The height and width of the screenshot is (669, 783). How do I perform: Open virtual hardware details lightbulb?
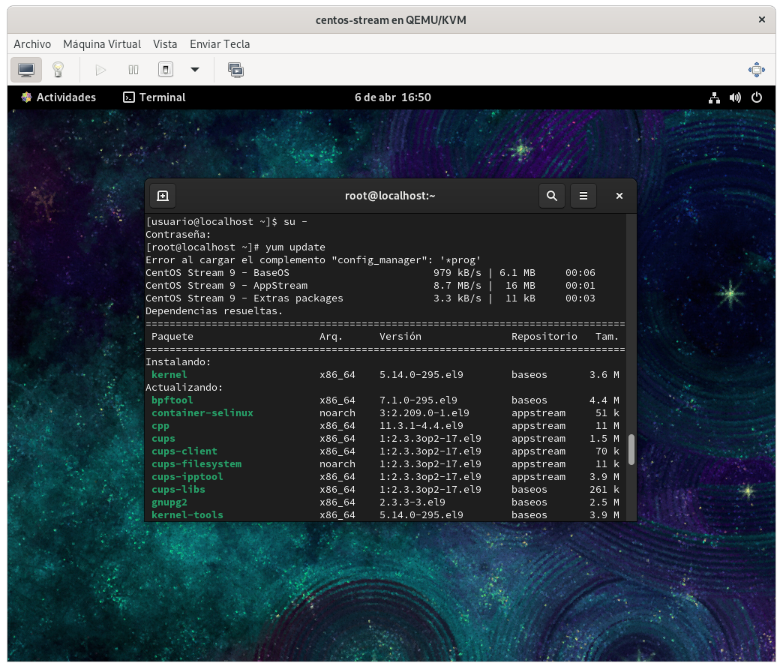click(x=58, y=70)
